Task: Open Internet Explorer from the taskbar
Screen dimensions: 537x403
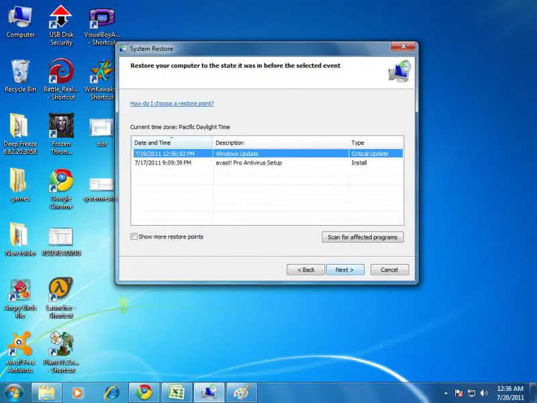Action: pyautogui.click(x=111, y=393)
